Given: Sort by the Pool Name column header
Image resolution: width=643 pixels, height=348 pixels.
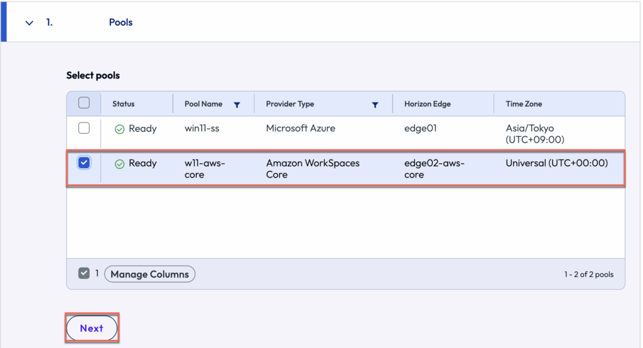Looking at the screenshot, I should (x=203, y=104).
